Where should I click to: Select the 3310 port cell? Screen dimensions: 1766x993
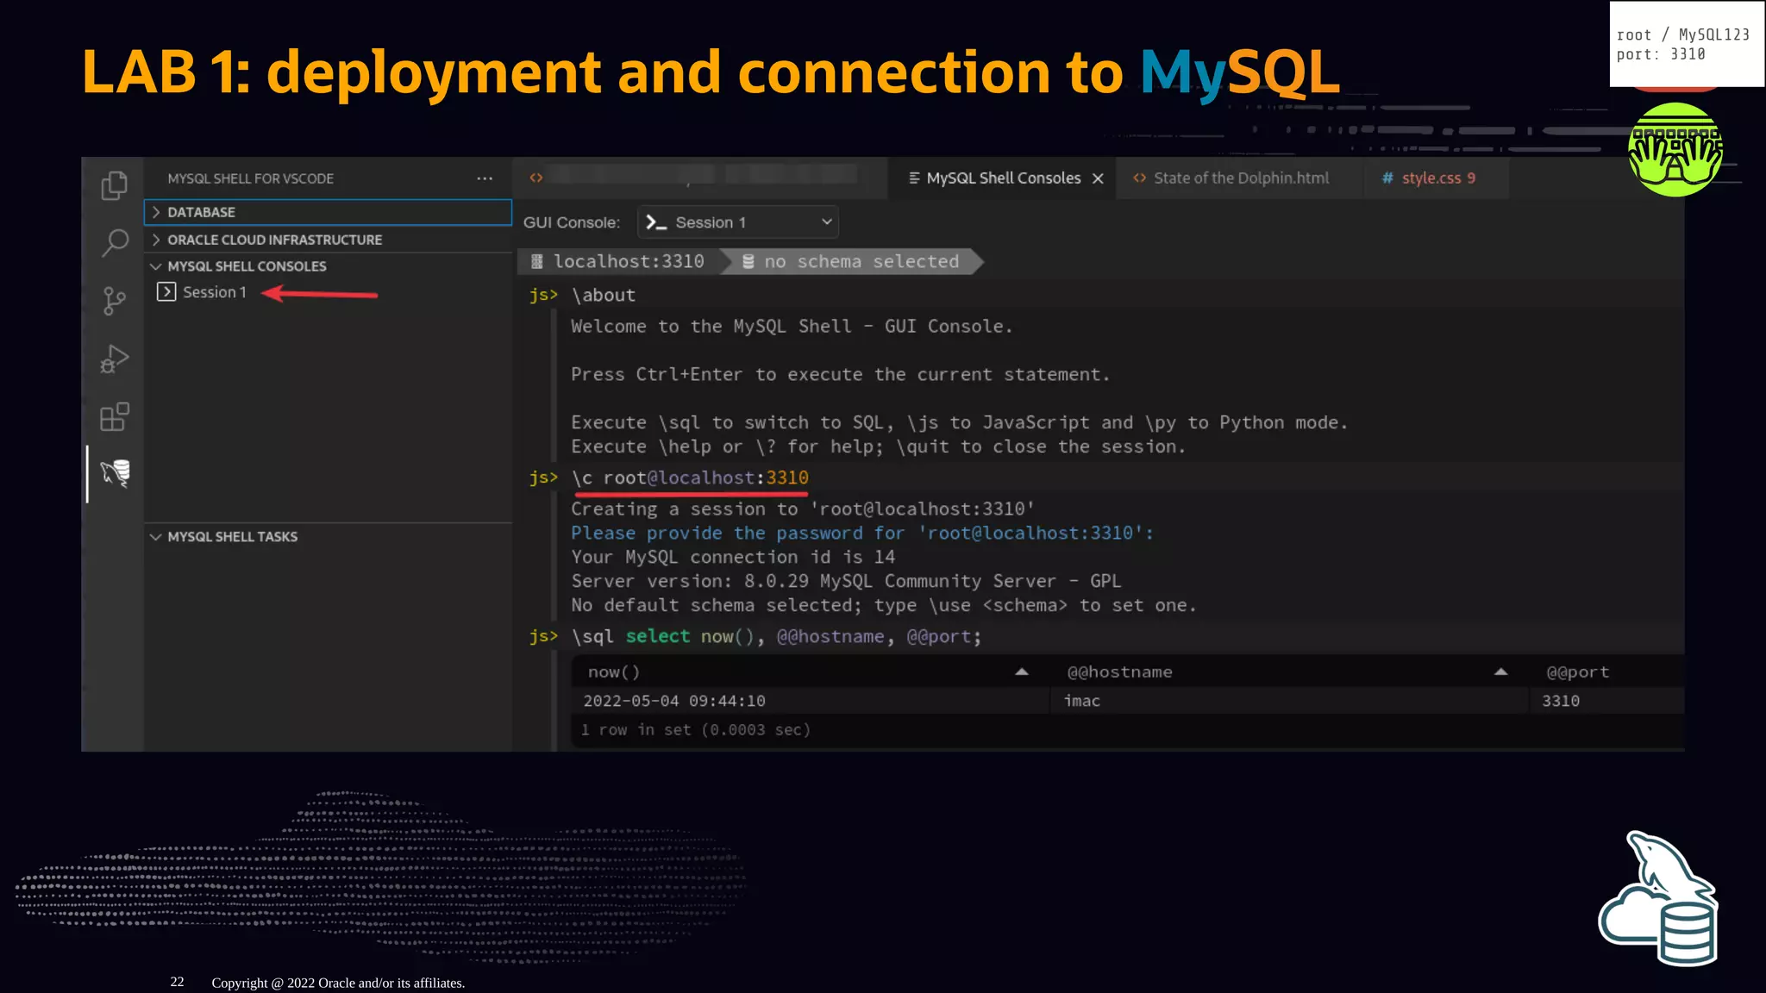tap(1608, 701)
